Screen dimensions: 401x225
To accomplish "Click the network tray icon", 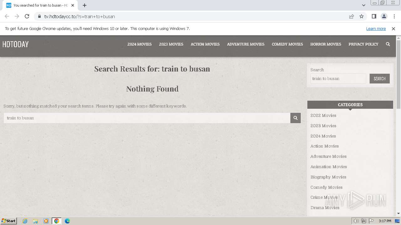I will [364, 221].
